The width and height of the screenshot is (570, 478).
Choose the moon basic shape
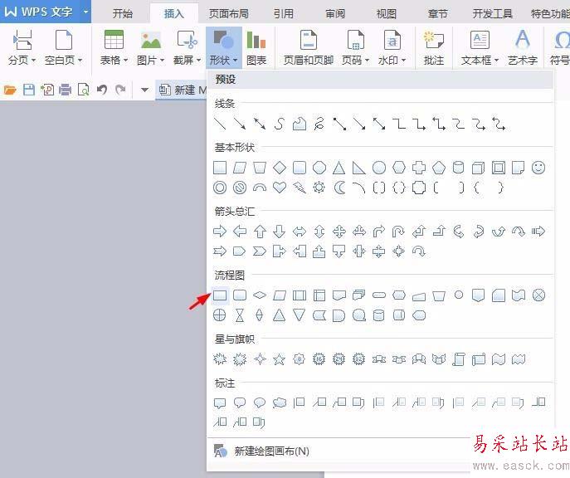[x=339, y=188]
